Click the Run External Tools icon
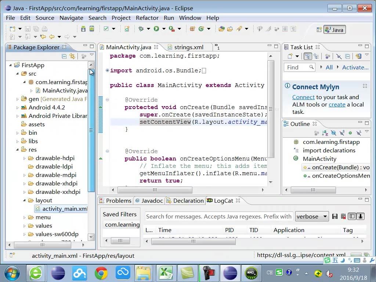This screenshot has width=376, height=282. (x=172, y=29)
